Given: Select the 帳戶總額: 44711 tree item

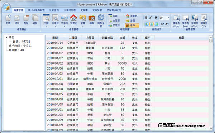Looking at the screenshot, I should click(20, 46).
